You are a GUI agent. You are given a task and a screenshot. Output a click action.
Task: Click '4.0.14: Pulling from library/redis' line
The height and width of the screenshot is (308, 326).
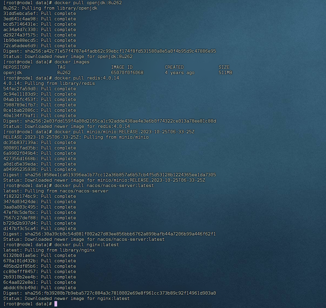(x=49, y=84)
